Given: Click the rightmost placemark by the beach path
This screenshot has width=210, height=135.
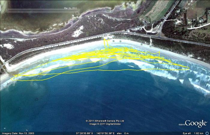Looking at the screenshot, I should click(x=150, y=46).
